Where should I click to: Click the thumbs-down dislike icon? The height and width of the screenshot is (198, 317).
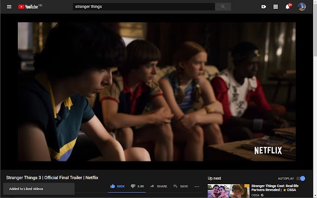click(x=133, y=186)
